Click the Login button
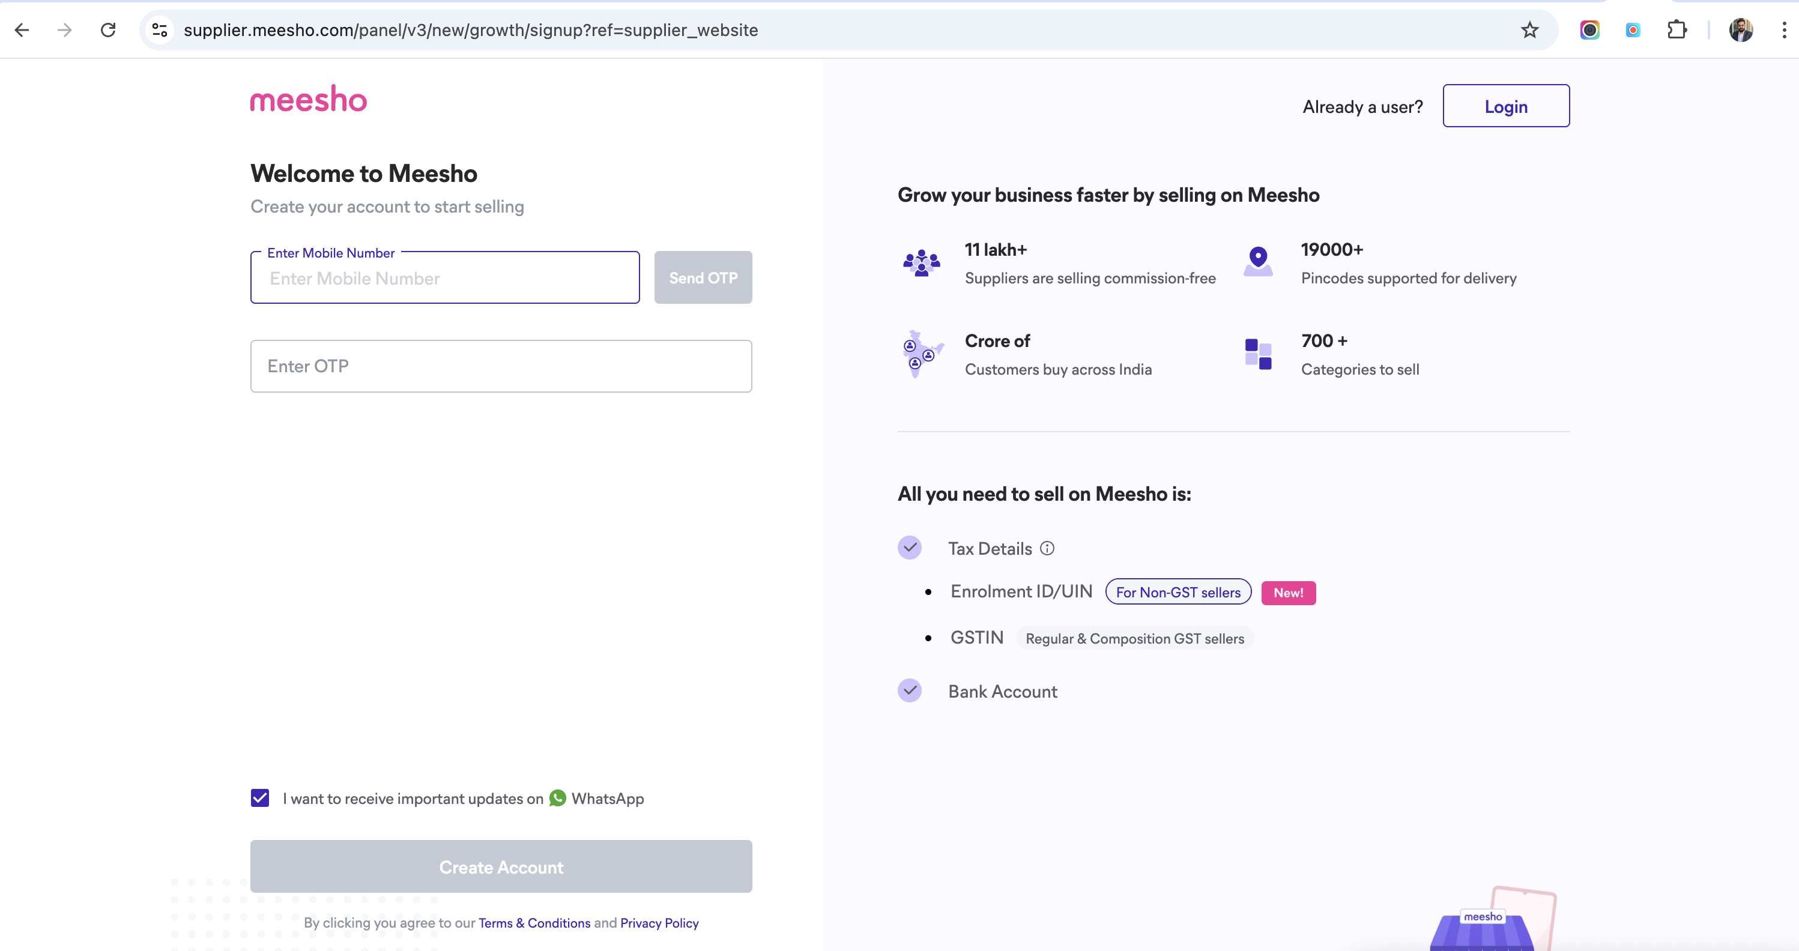Image resolution: width=1799 pixels, height=951 pixels. pos(1506,106)
